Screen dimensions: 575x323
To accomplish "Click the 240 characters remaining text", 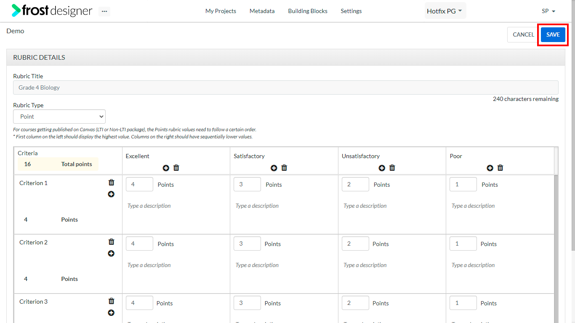I will (526, 99).
